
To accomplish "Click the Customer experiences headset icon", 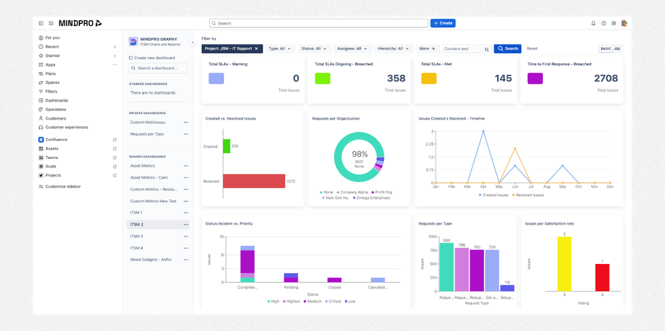I will tap(41, 127).
